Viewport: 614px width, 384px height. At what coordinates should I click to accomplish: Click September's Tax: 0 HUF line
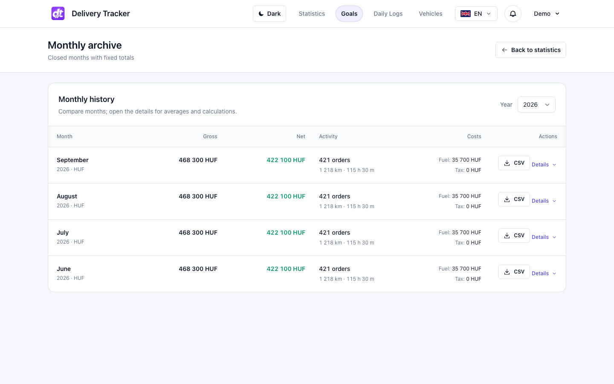pos(468,170)
